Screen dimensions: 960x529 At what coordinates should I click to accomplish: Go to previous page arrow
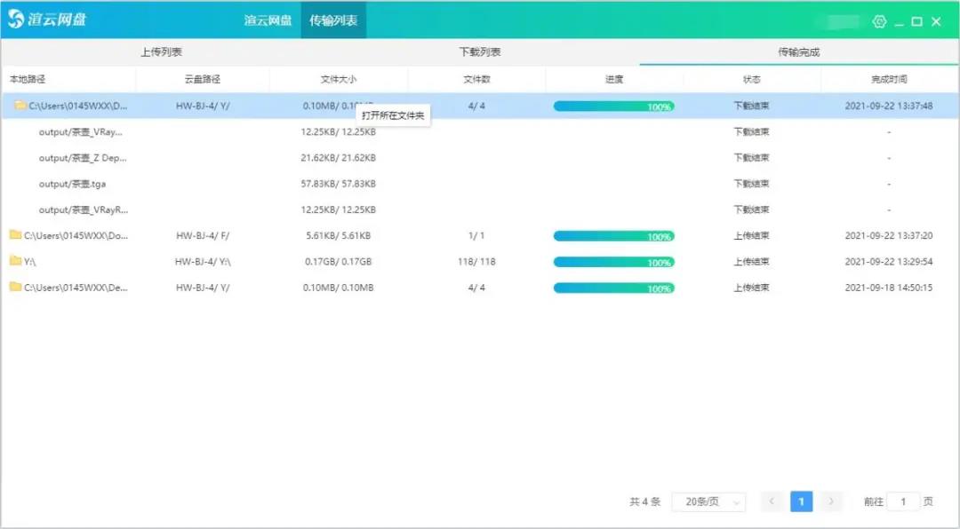pyautogui.click(x=772, y=501)
